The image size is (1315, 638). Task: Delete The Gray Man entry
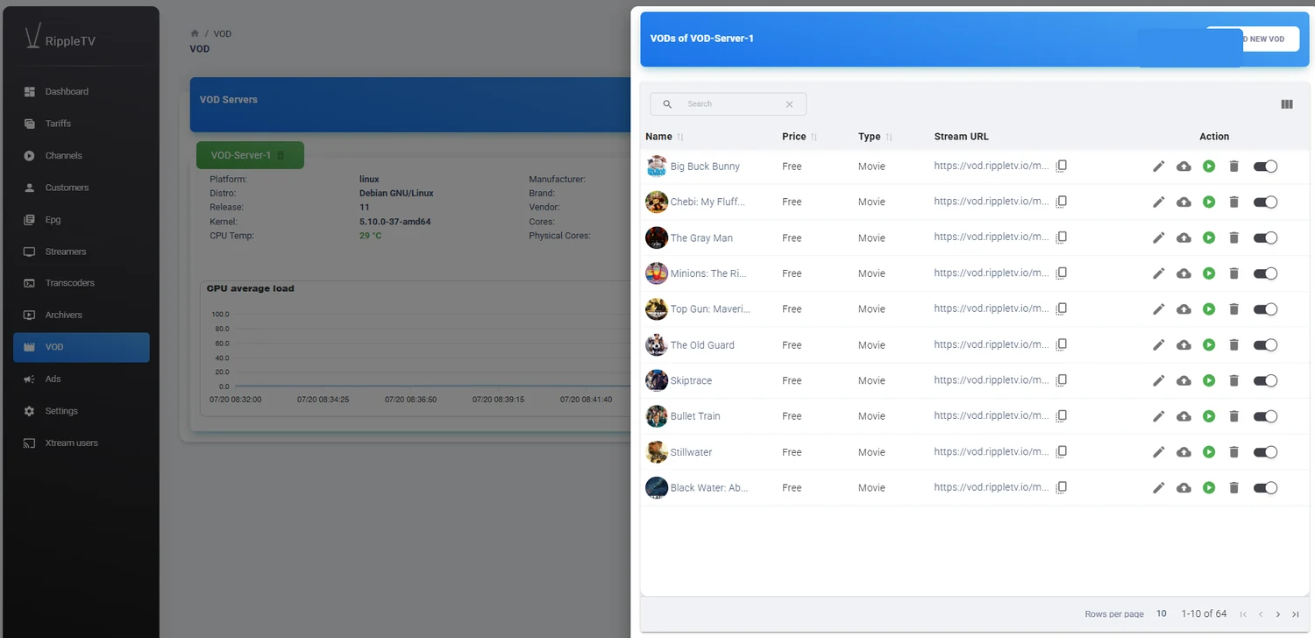tap(1234, 237)
